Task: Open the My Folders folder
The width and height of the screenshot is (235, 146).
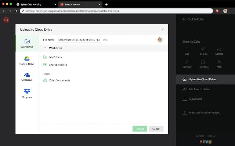Action: tap(53, 57)
